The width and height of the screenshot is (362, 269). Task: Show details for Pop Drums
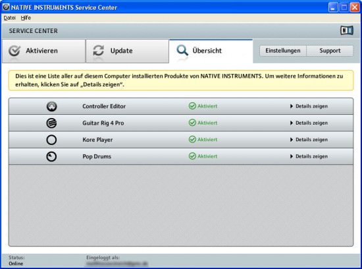pos(309,156)
